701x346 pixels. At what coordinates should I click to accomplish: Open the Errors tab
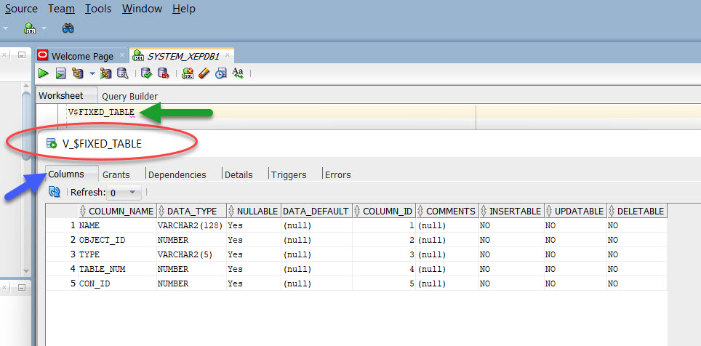[x=338, y=174]
